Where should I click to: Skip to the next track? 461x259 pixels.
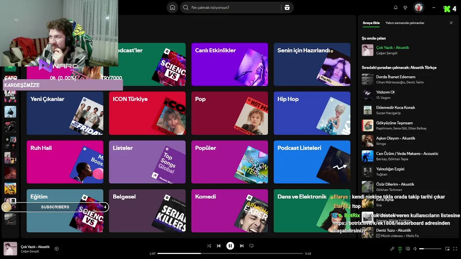(242, 246)
